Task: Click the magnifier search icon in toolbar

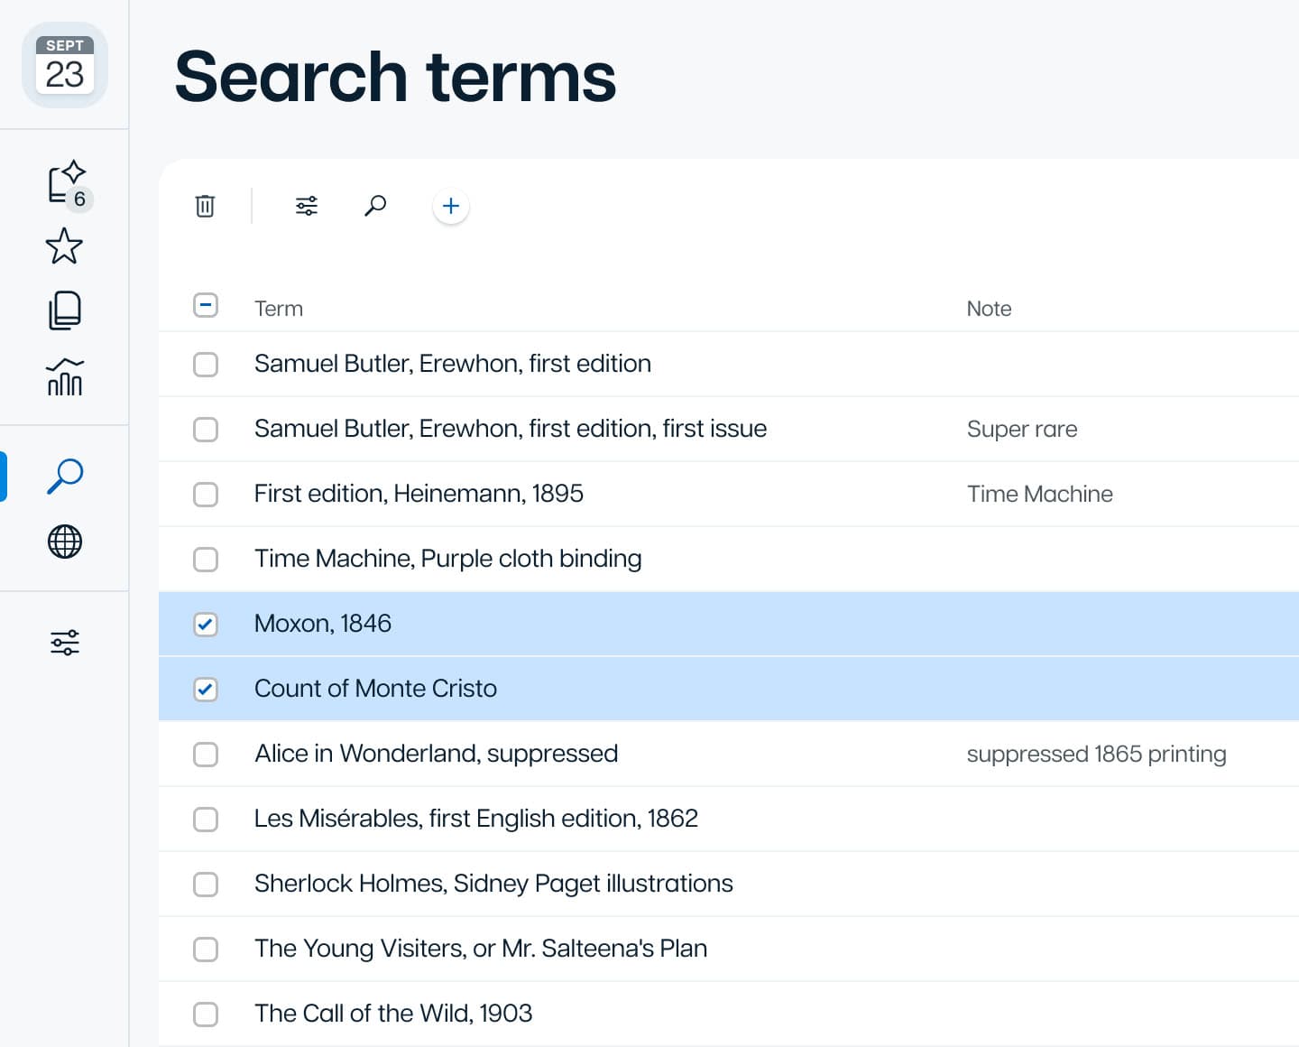Action: 375,206
